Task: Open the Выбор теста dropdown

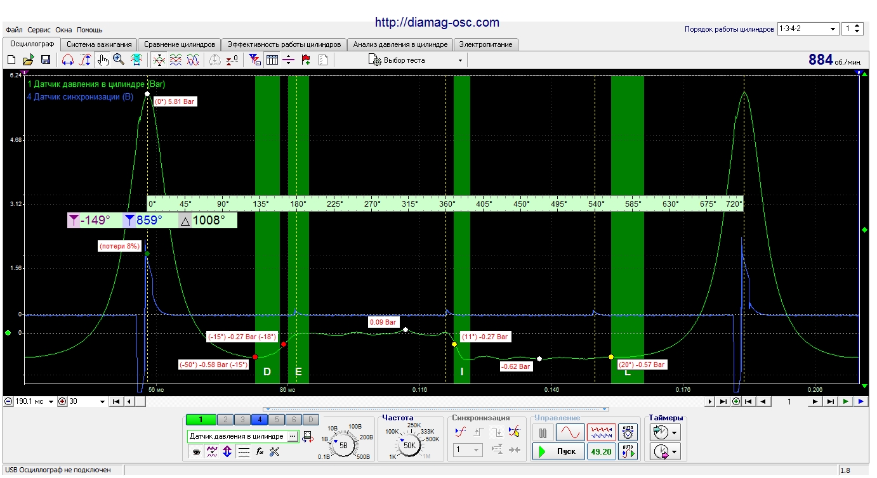Action: (417, 60)
